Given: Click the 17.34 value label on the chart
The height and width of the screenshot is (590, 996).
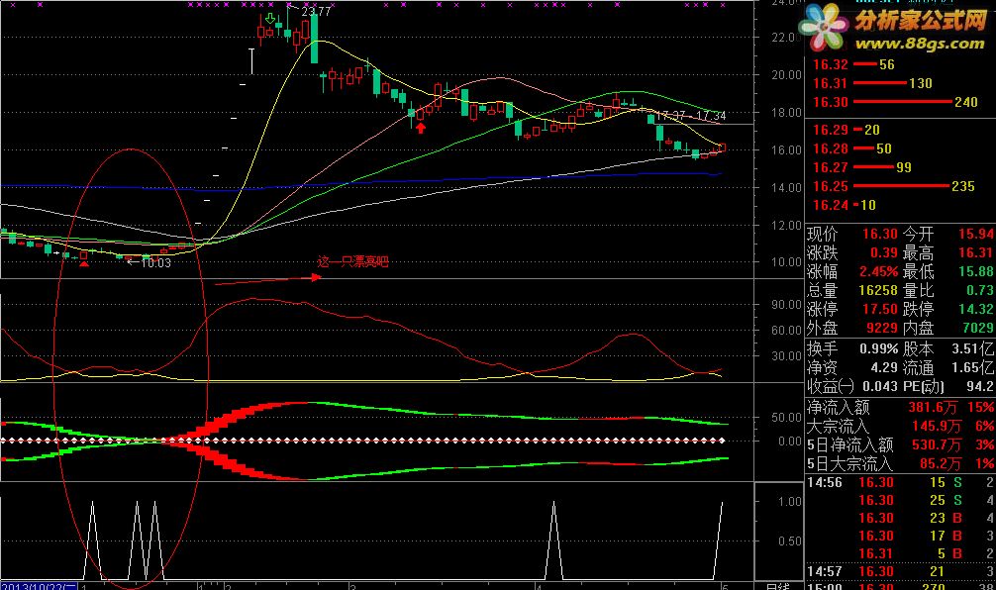Looking at the screenshot, I should [711, 116].
